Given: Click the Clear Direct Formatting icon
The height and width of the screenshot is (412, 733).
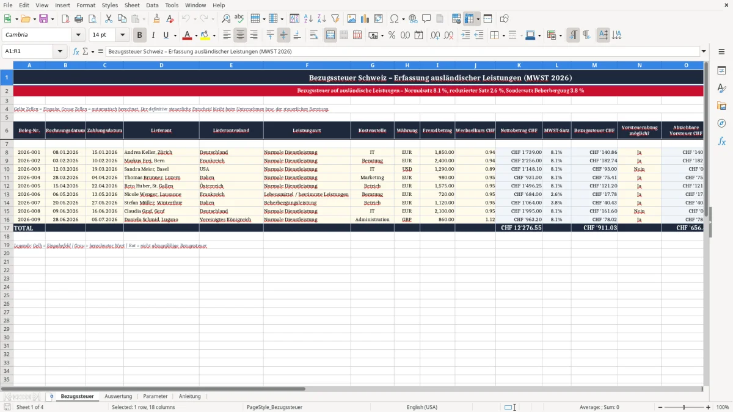Looking at the screenshot, I should coord(170,19).
